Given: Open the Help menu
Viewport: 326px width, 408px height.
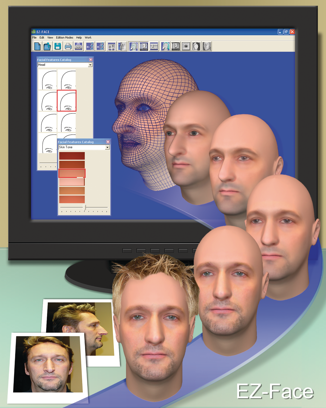Looking at the screenshot, I should tap(79, 38).
